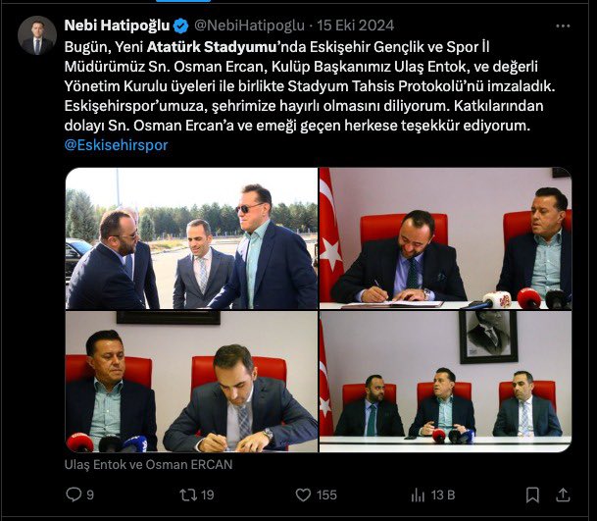
Task: Open the three-dot more options menu
Action: tap(563, 26)
